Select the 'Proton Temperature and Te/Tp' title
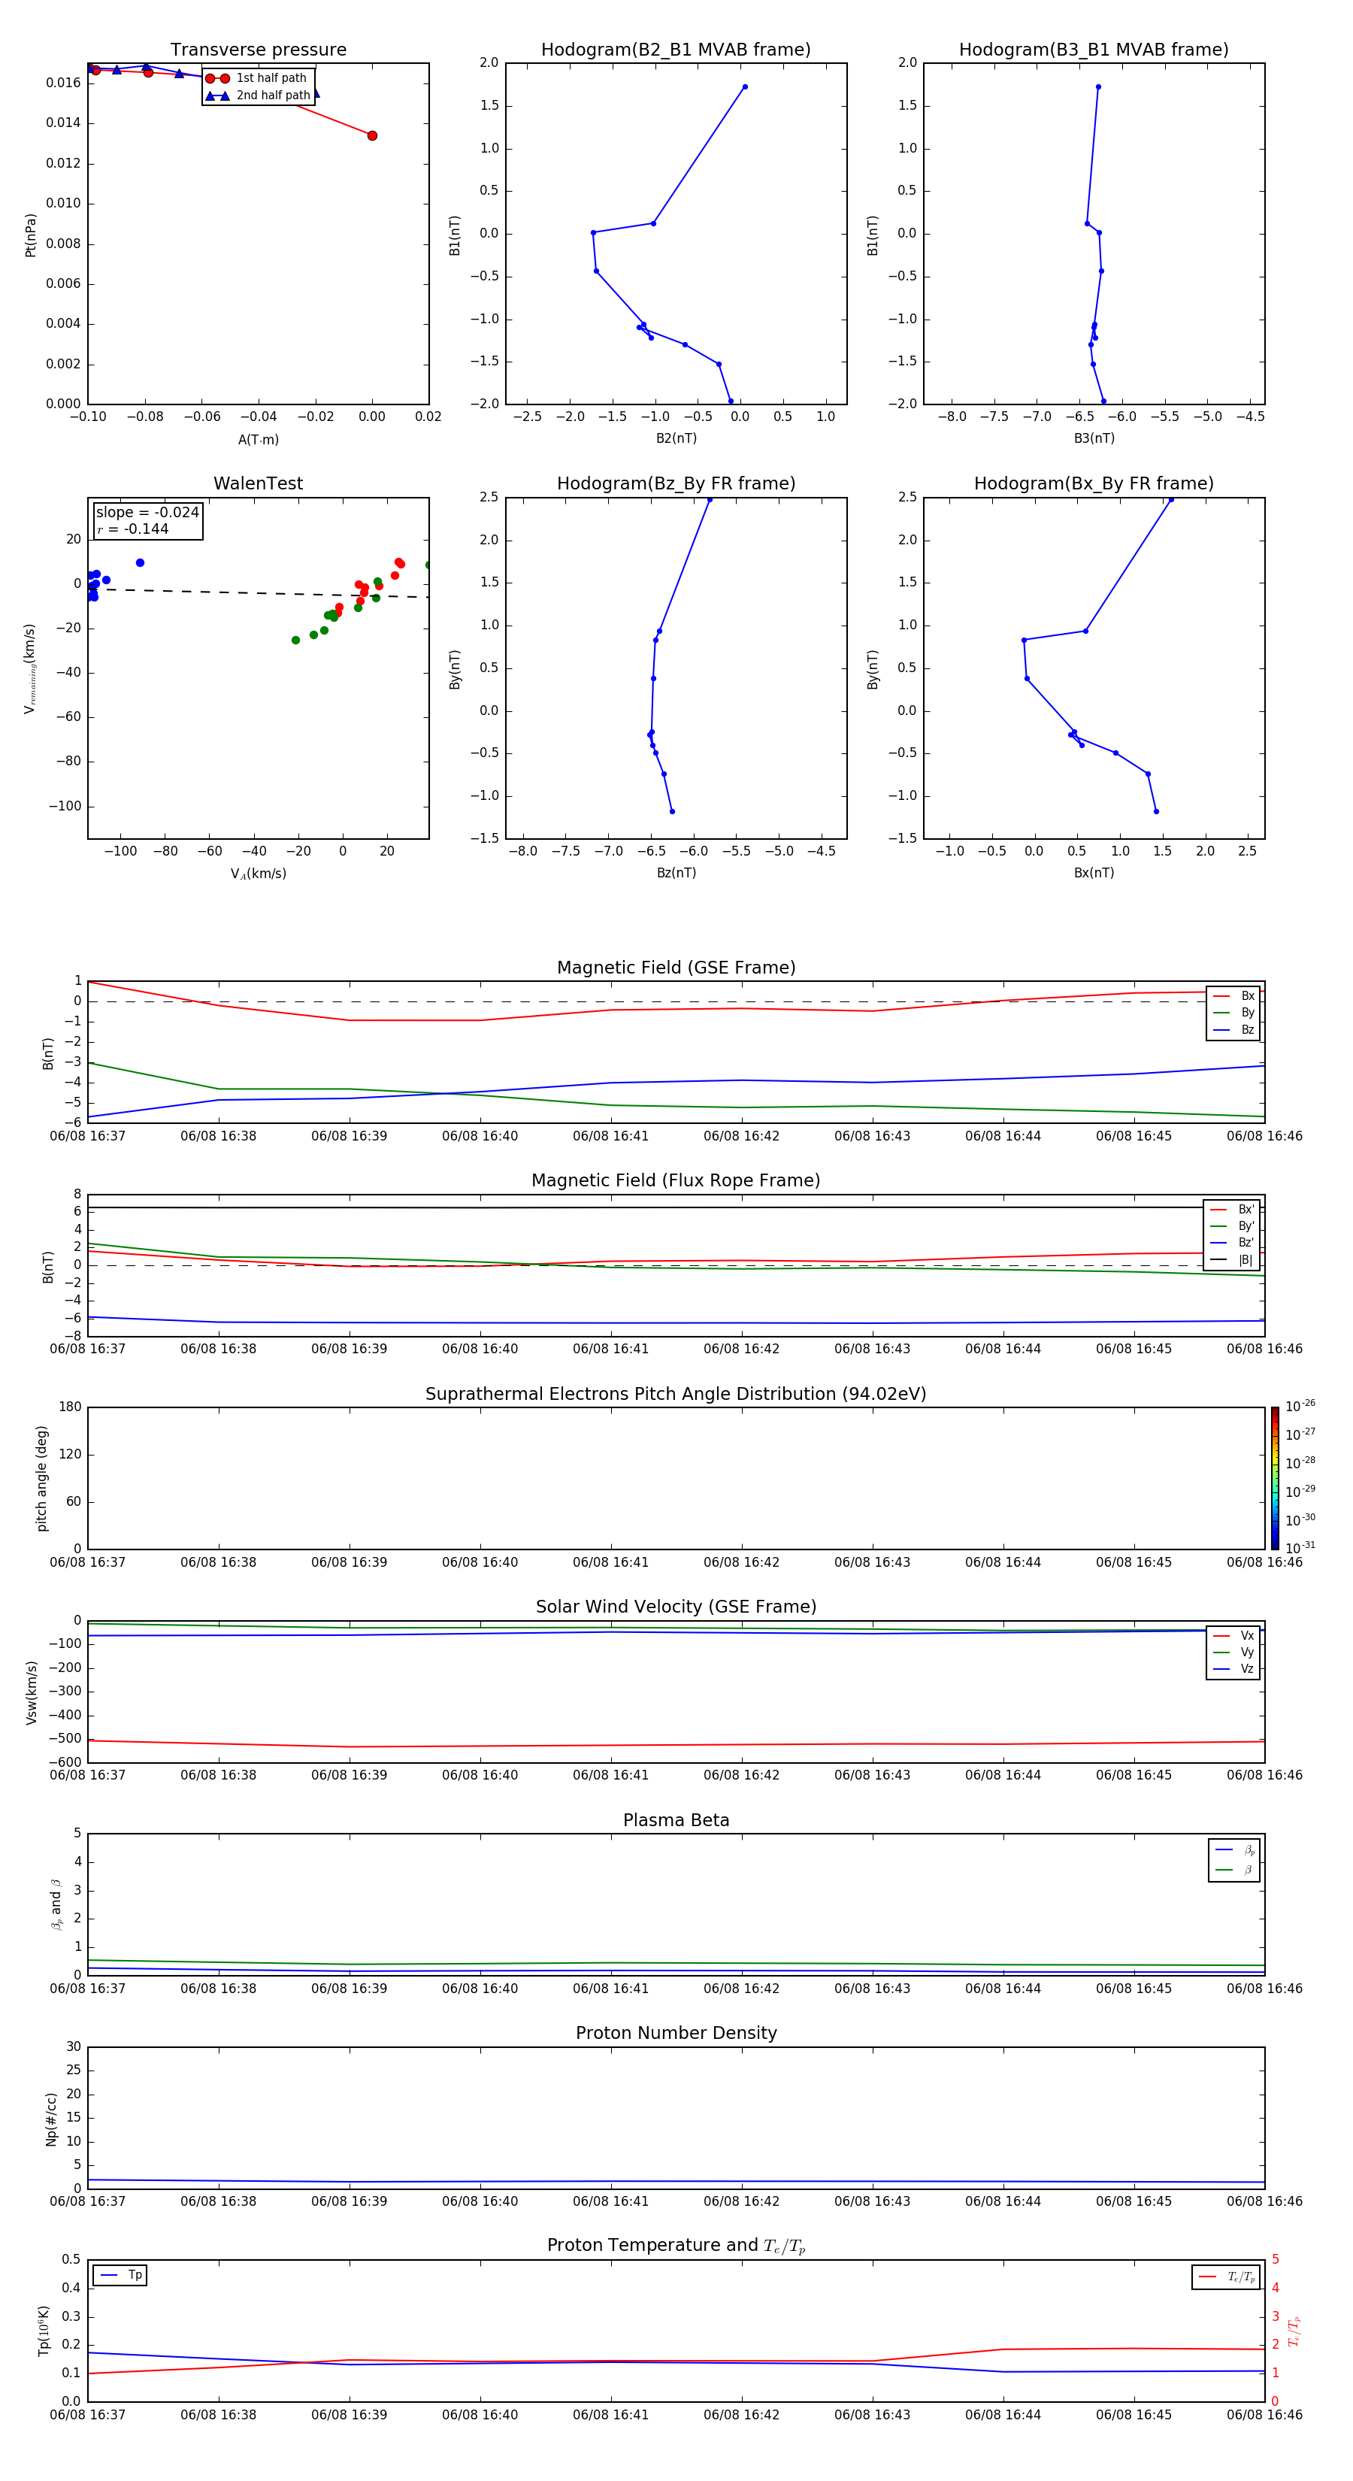The height and width of the screenshot is (2481, 1353). pyautogui.click(x=676, y=2246)
